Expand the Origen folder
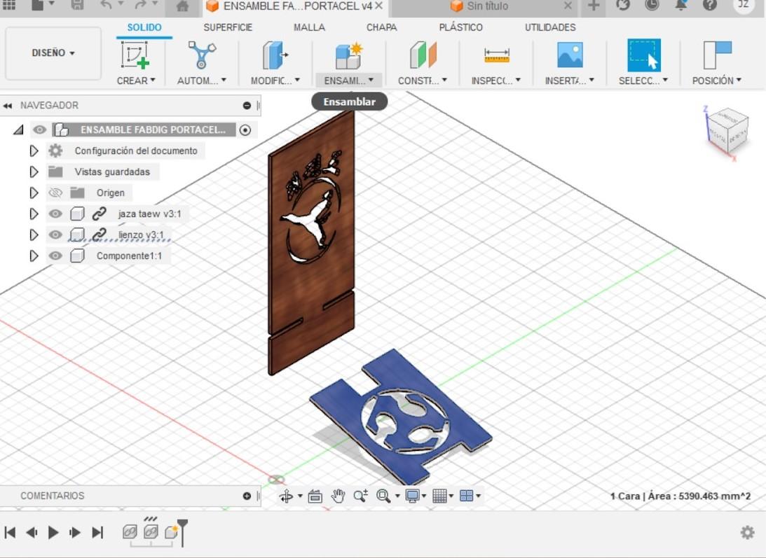Screen dimensions: 766x558 click(34, 193)
